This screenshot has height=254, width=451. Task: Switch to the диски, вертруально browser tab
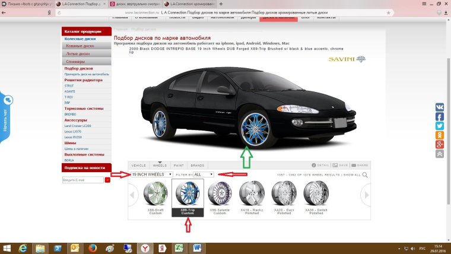(135, 4)
